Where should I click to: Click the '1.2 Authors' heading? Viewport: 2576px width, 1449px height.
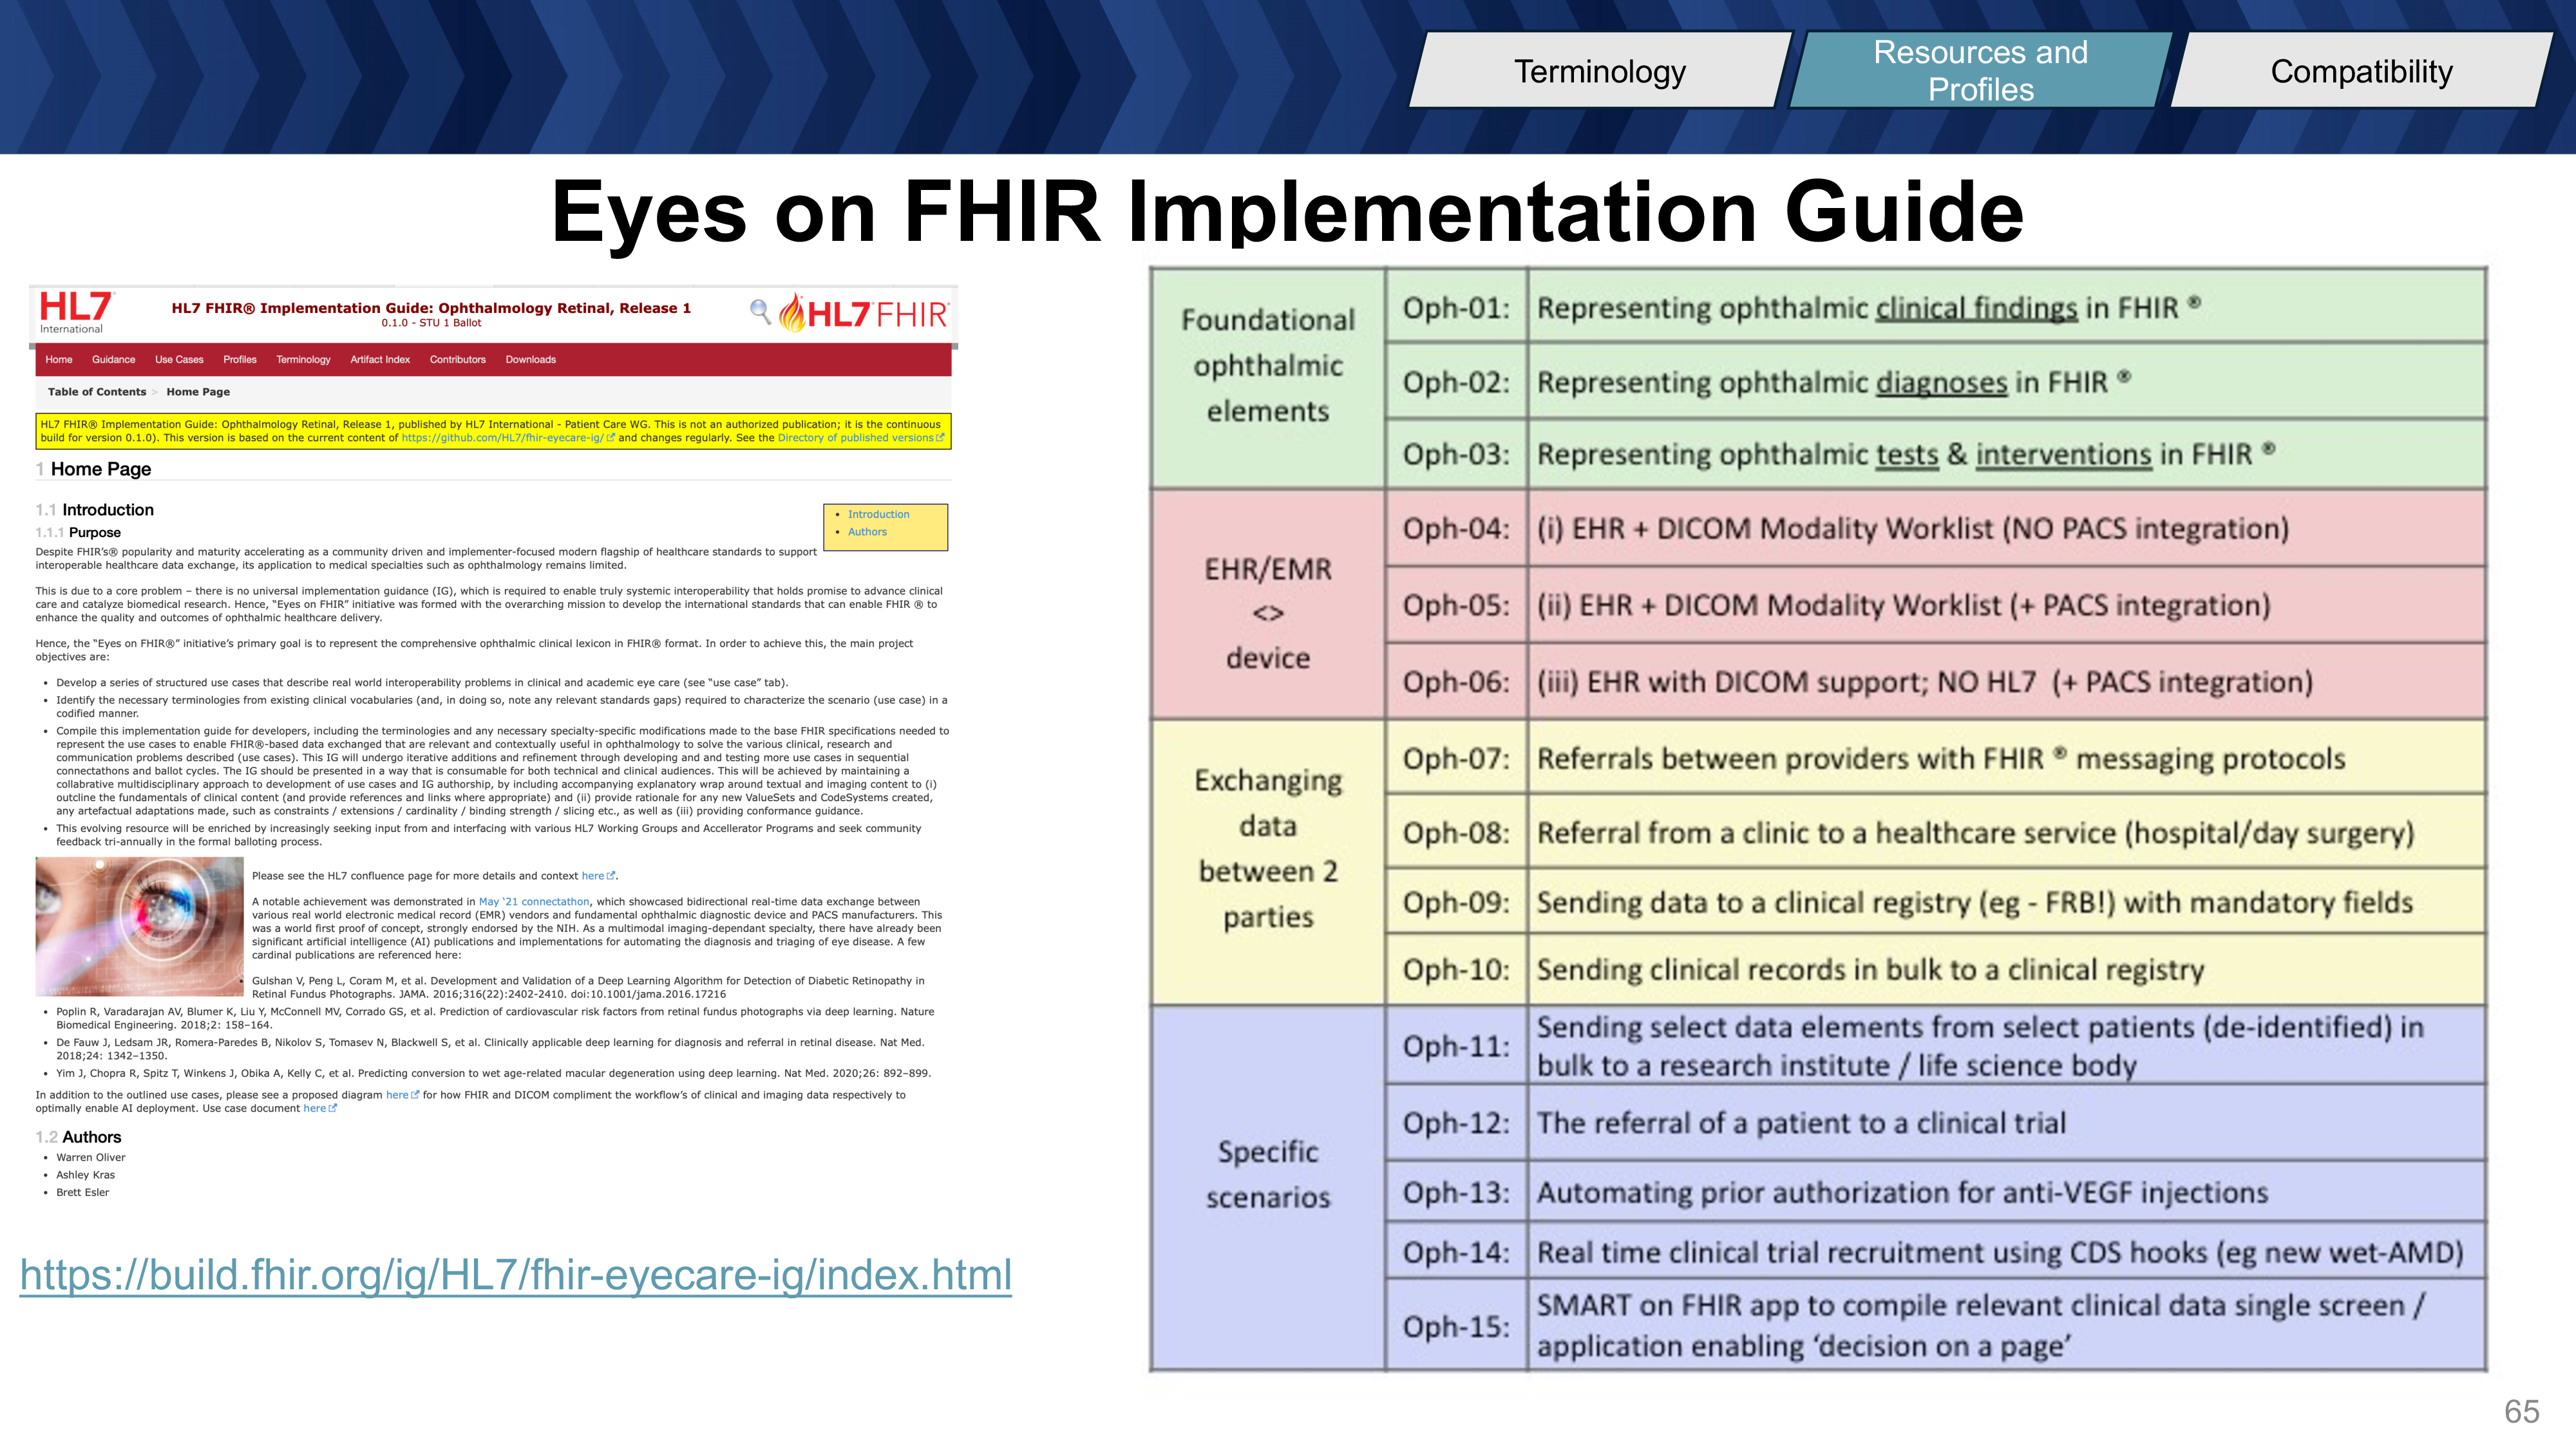78,1137
